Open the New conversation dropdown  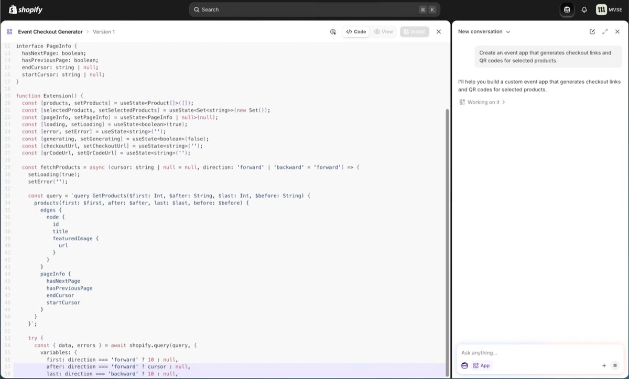click(x=484, y=31)
